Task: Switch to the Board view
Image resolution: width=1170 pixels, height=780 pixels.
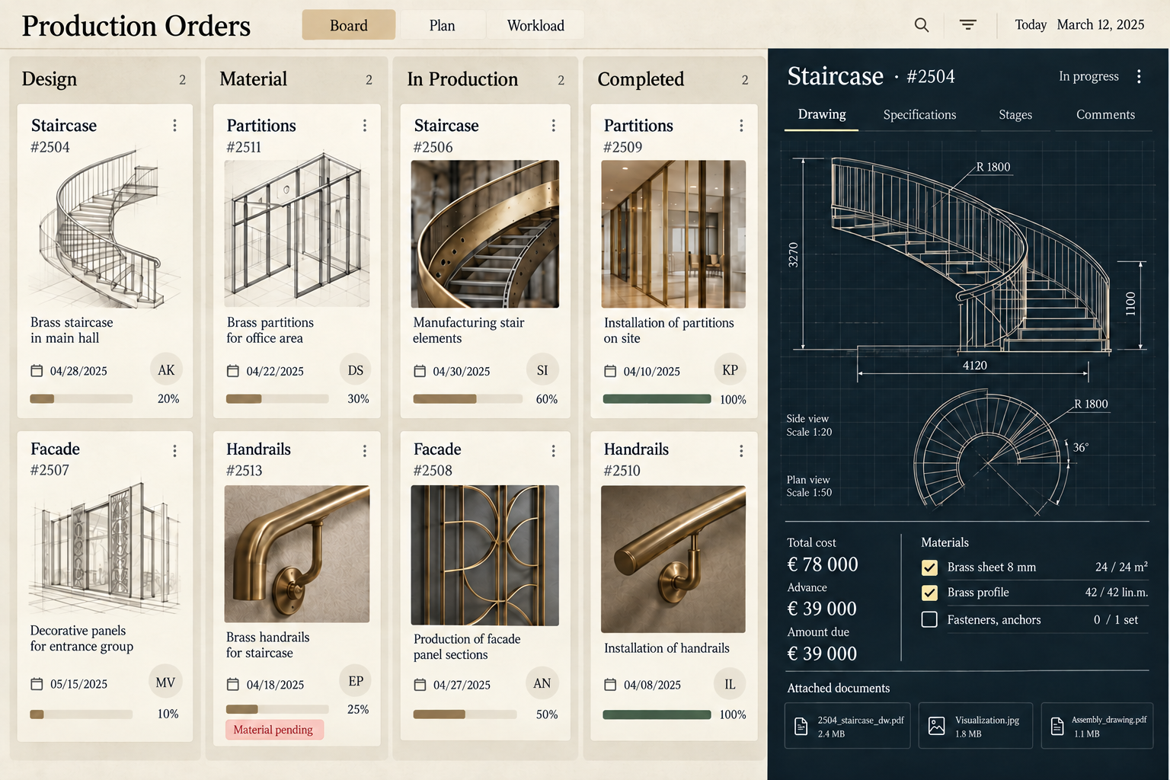Action: click(349, 25)
